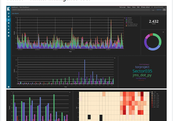Select Share in the top menu
The width and height of the screenshot is (173, 121).
coord(129,7)
